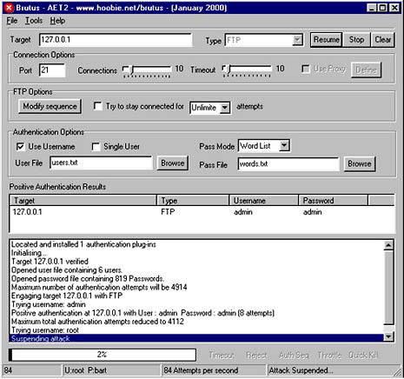Click the Password column header
Image resolution: width=404 pixels, height=379 pixels.
pos(333,201)
